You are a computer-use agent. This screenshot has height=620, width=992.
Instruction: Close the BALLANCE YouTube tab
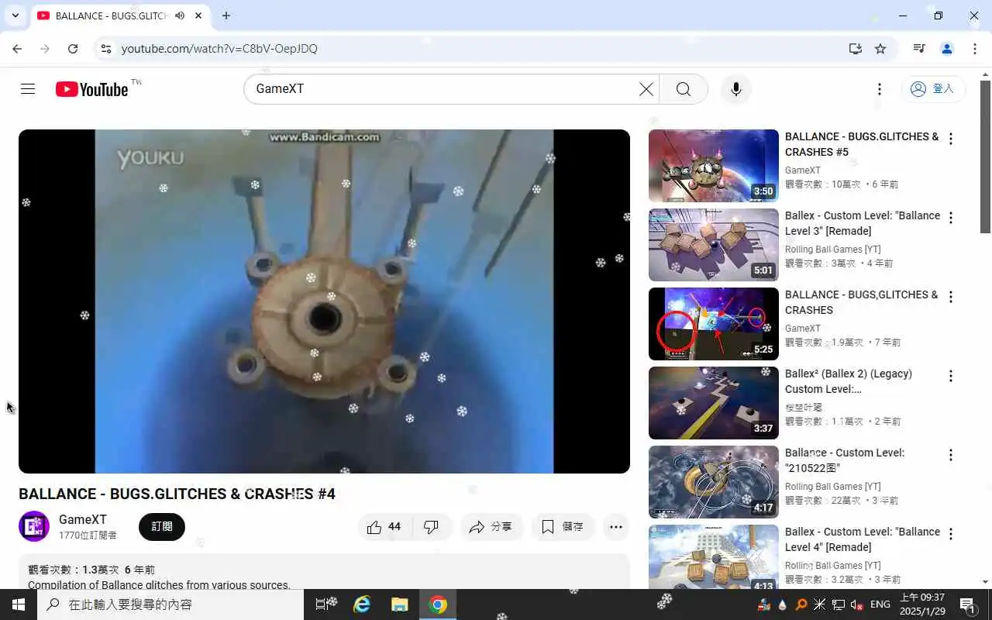click(198, 15)
